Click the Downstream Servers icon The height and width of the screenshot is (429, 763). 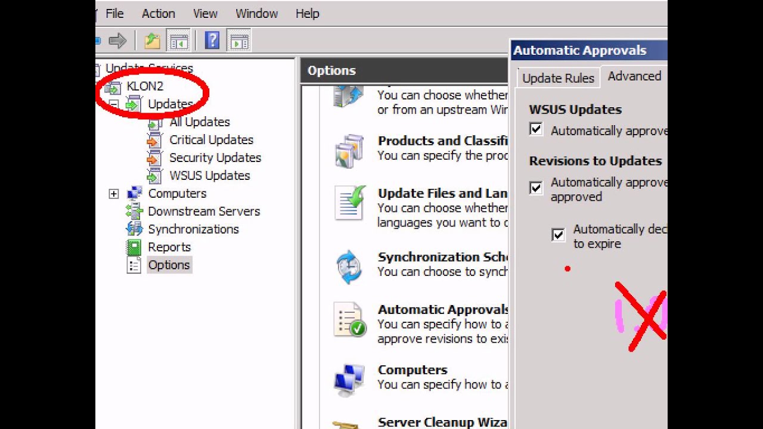(135, 211)
